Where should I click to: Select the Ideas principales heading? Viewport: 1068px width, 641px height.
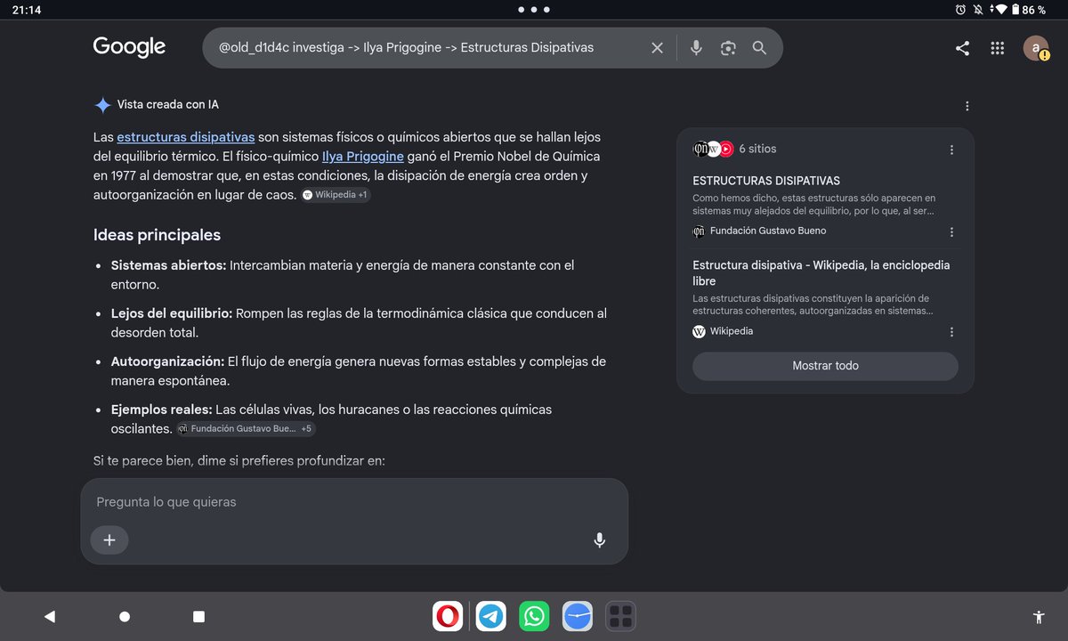(157, 235)
